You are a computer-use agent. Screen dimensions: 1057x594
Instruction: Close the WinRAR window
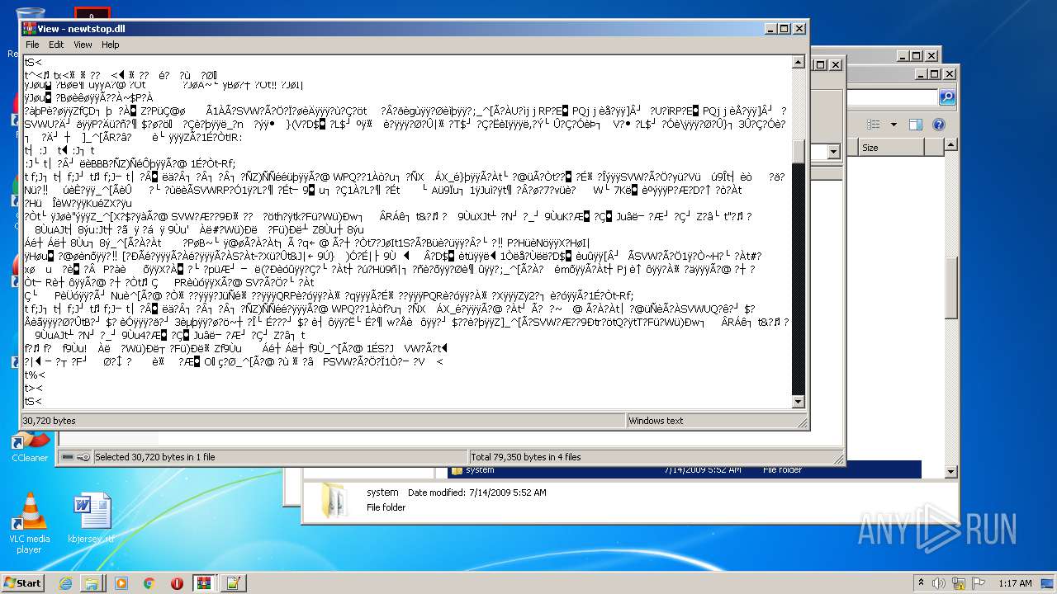coord(835,64)
